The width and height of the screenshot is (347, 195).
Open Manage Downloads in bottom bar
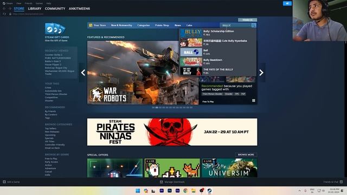coord(172,182)
